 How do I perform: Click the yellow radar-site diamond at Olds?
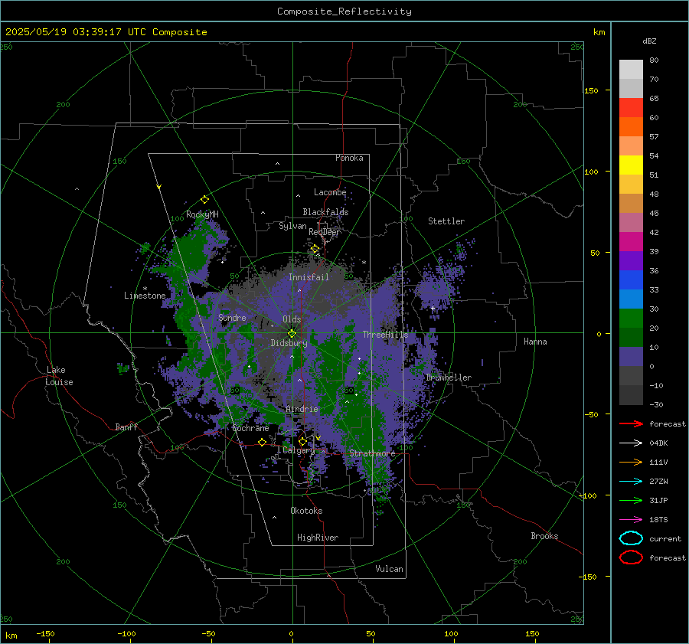coord(292,334)
